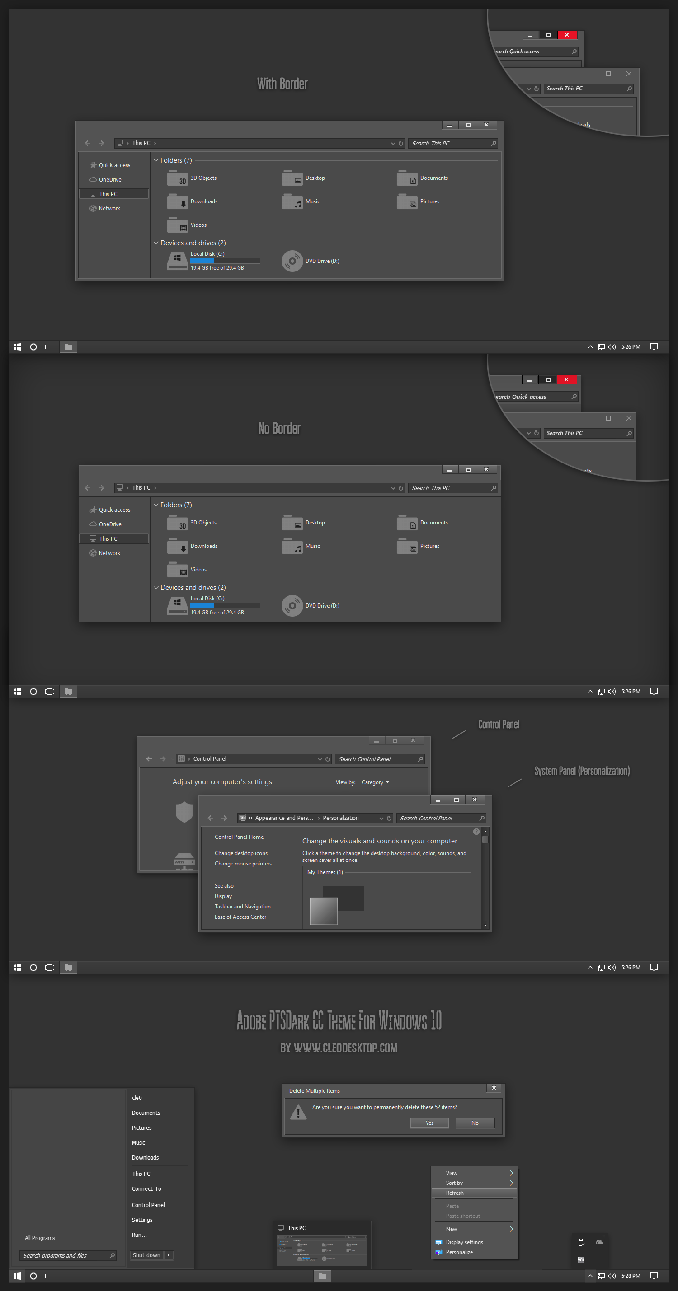This screenshot has width=678, height=1291.
Task: Click forward arrow in No Border explorer window
Action: tap(101, 488)
